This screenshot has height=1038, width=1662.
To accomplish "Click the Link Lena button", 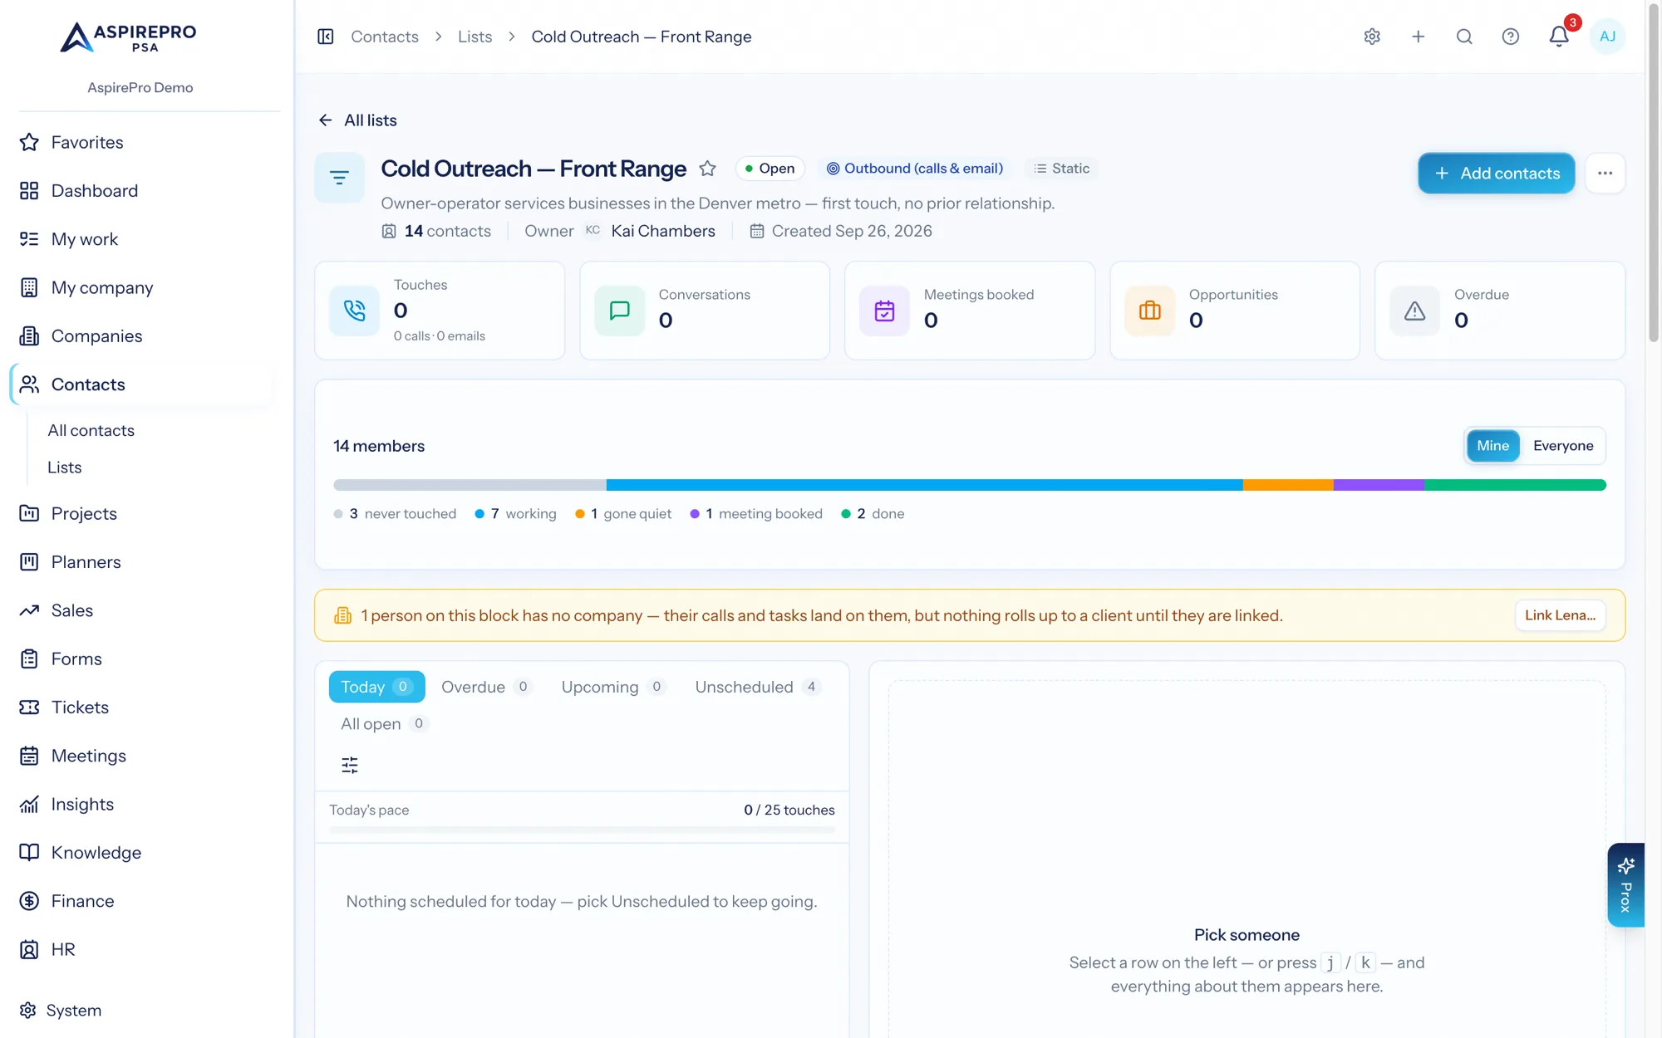I will (x=1560, y=615).
